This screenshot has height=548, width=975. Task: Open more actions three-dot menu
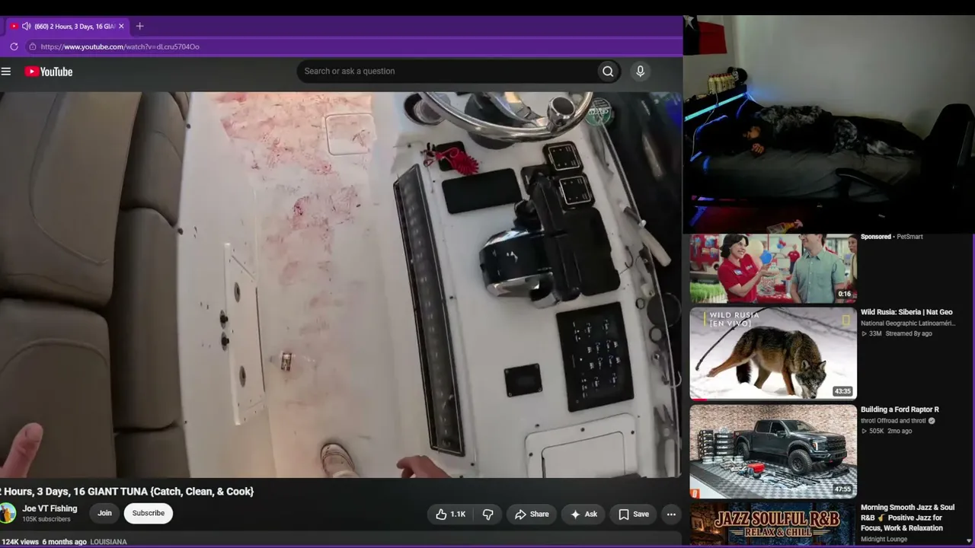671,514
